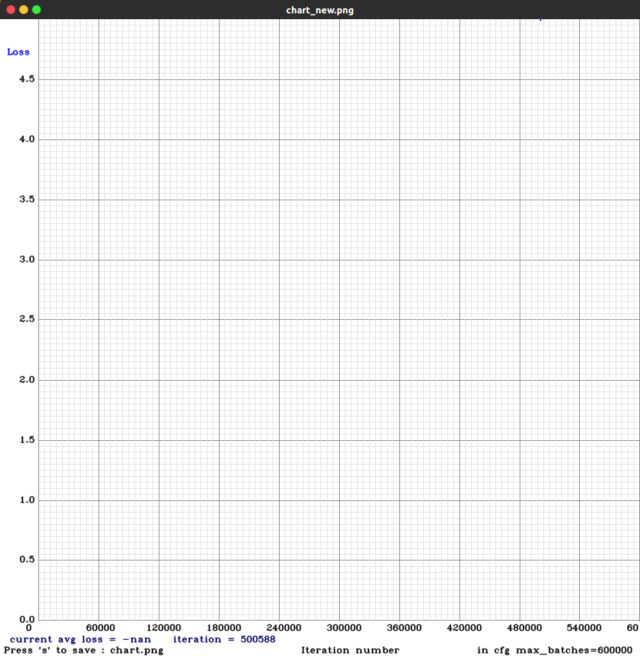Click the blue Loss axis label
Viewport: 640px width, 659px height.
point(18,52)
